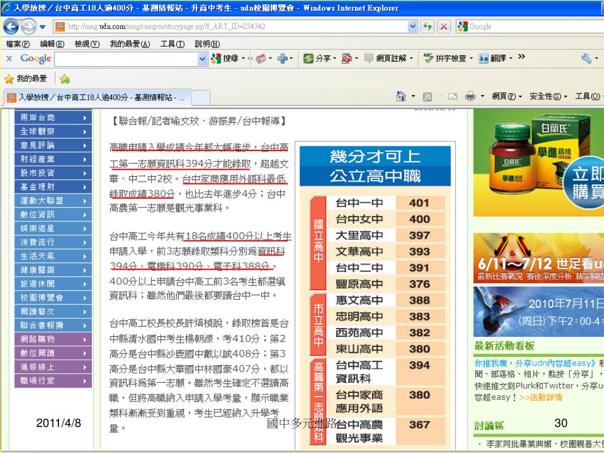Click the Home icon in command bar

coord(401,96)
